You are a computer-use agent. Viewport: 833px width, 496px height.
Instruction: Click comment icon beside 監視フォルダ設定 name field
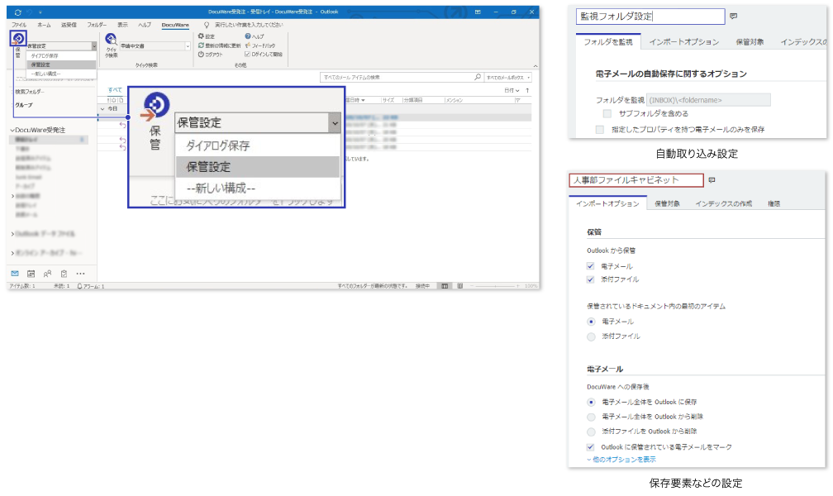click(733, 17)
